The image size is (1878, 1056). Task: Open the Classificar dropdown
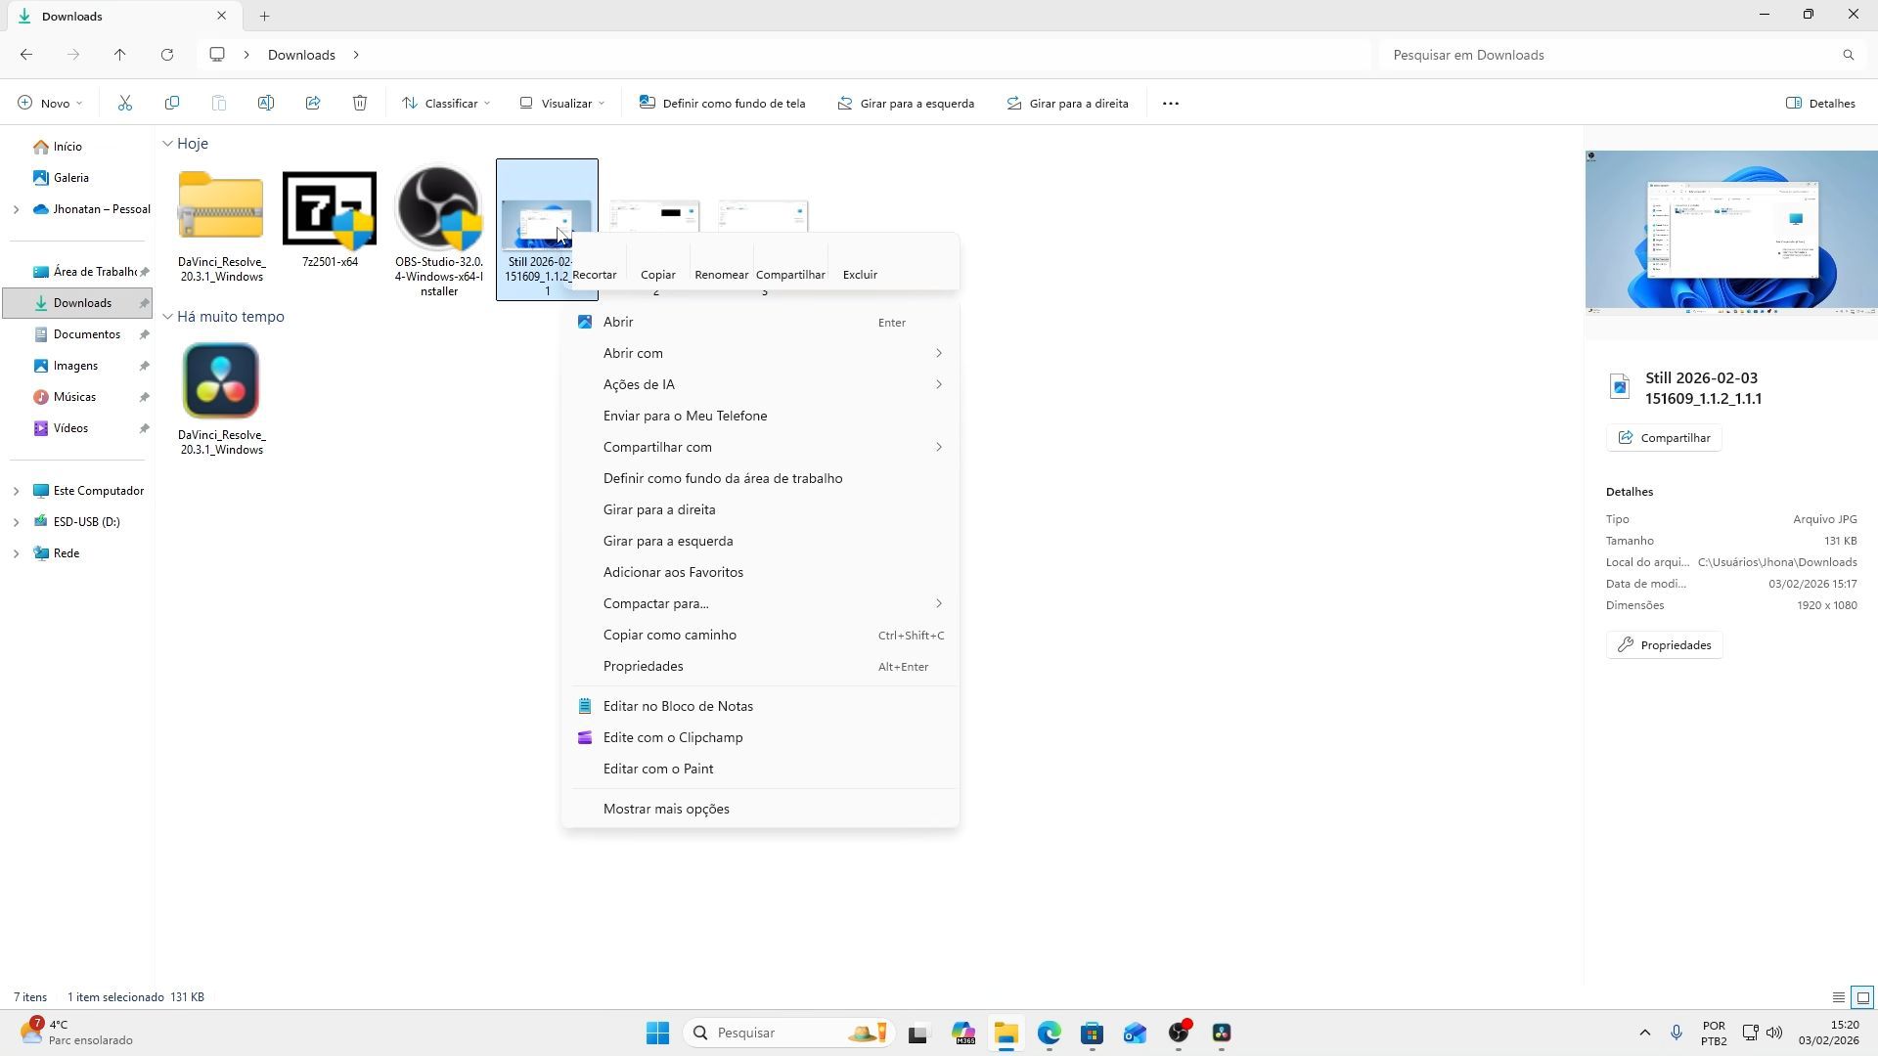point(447,104)
